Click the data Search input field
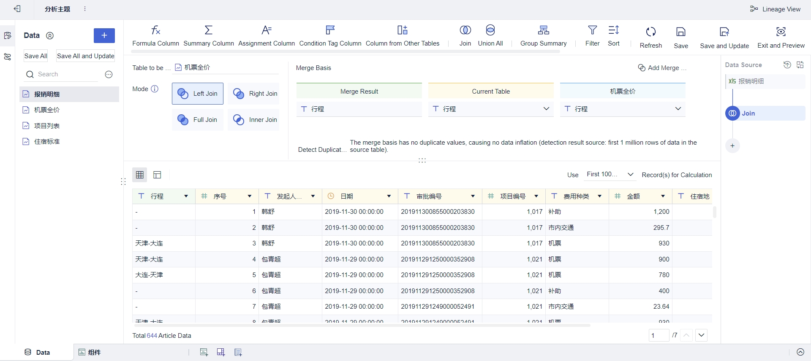The image size is (811, 361). point(68,74)
